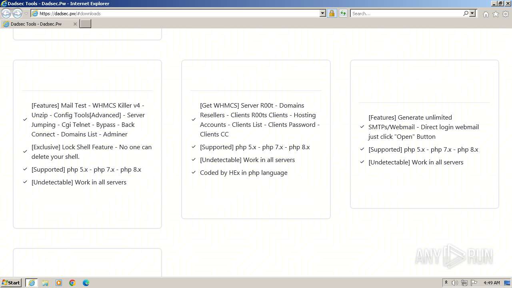This screenshot has height=288, width=512.
Task: Open Windows Media Player taskbar icon
Action: tap(59, 283)
